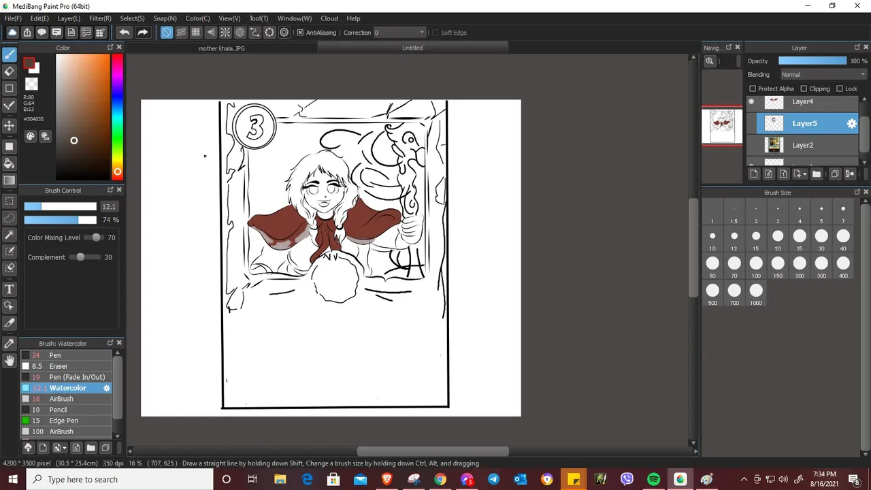Open add layer dropdown arrow
871x490 pixels.
(x=805, y=174)
